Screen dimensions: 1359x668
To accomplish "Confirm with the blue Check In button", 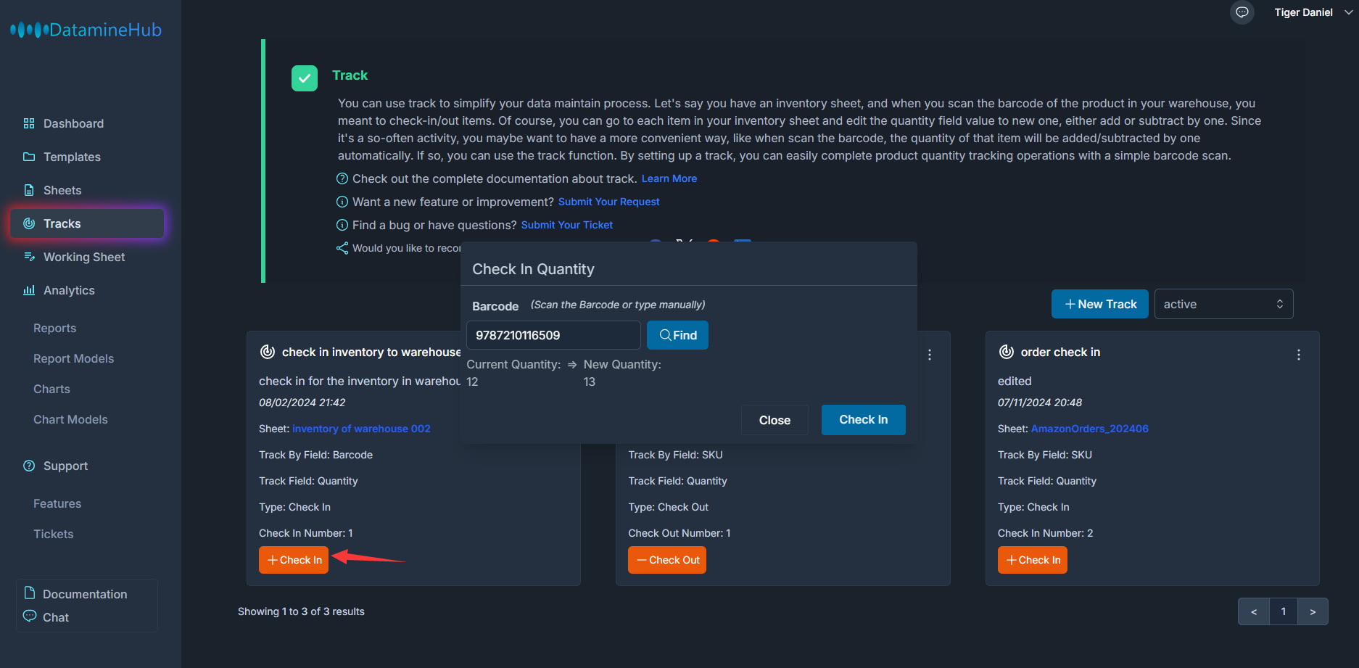I will 863,420.
